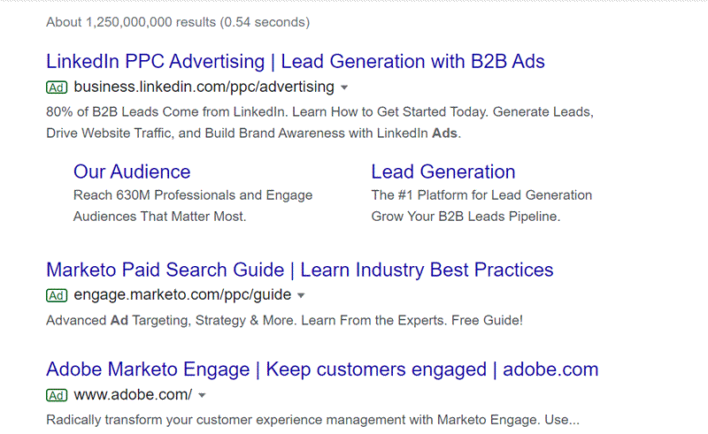Click the www.adobe.com/ URL text
Image resolution: width=708 pixels, height=434 pixels.
[x=133, y=393]
